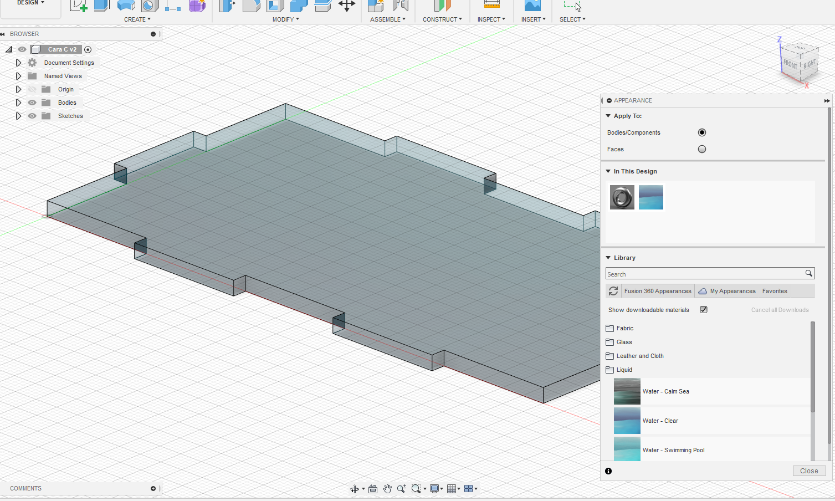This screenshot has width=835, height=501.
Task: Expand the Sketches tree node
Action: tap(18, 116)
